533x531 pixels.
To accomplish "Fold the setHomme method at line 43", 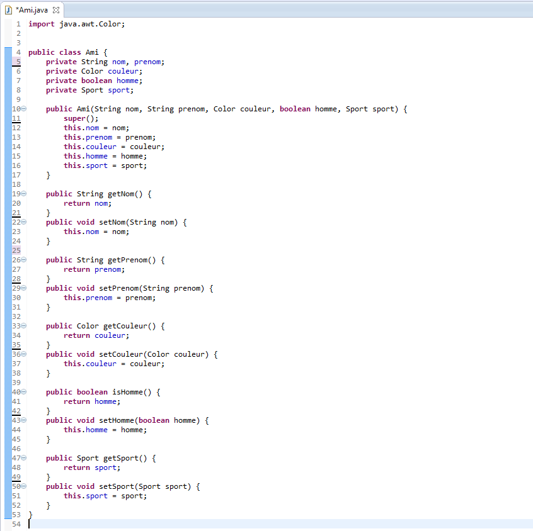I will pos(24,421).
